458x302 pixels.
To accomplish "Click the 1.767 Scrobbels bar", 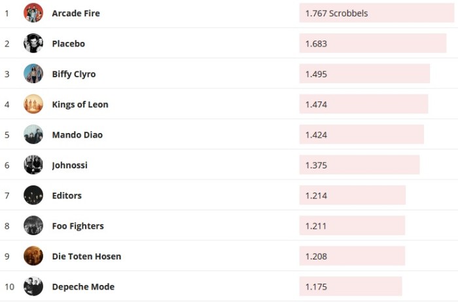I will [x=376, y=13].
